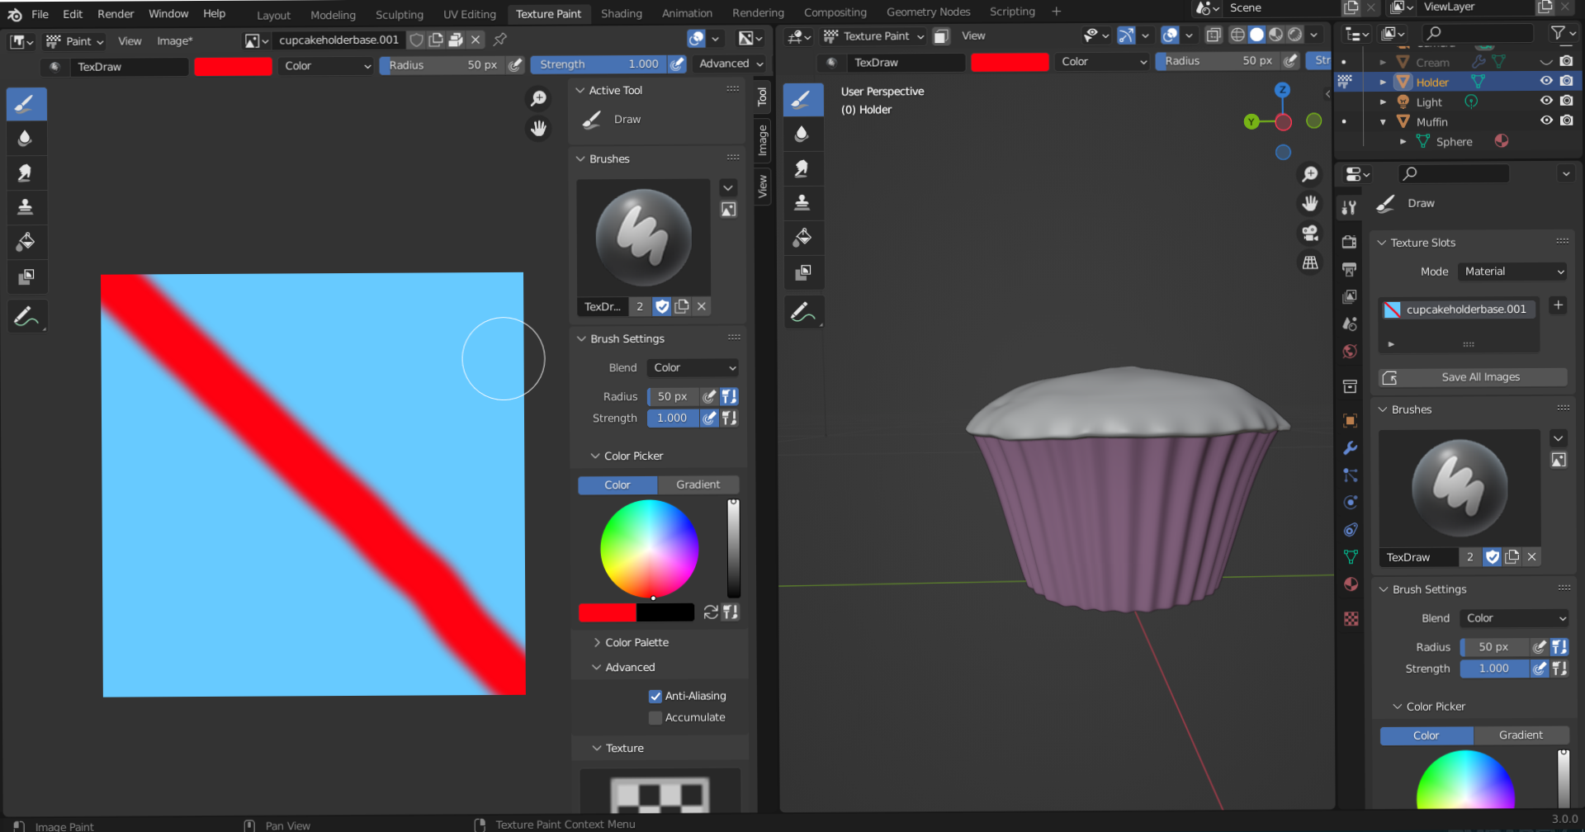Select the Smear tool in image editor
1585x832 pixels.
pyautogui.click(x=26, y=173)
